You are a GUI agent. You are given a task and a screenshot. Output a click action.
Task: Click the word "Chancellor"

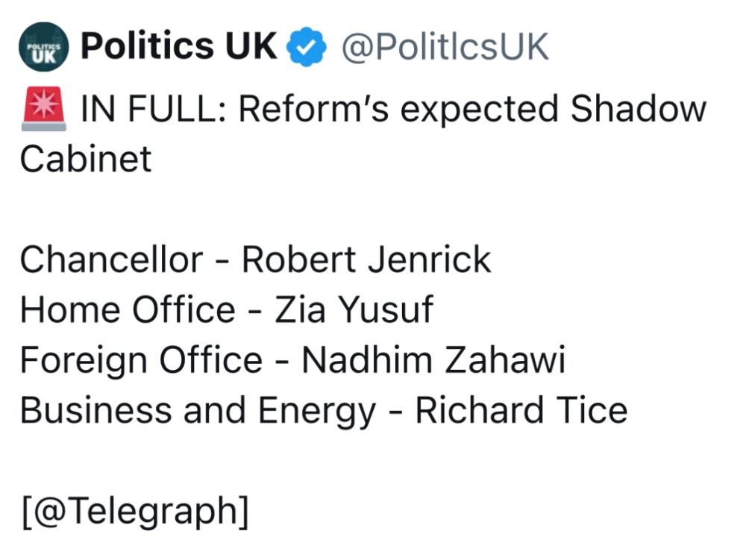tap(111, 260)
